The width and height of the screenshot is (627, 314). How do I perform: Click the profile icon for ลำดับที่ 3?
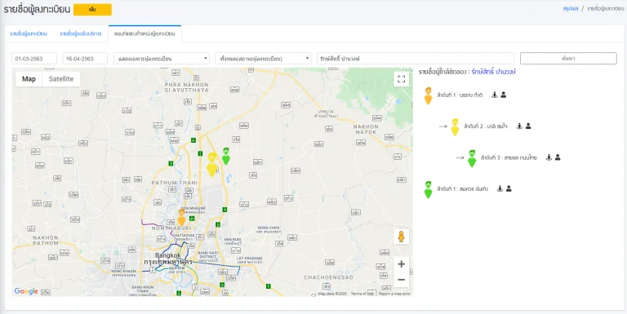(x=558, y=157)
